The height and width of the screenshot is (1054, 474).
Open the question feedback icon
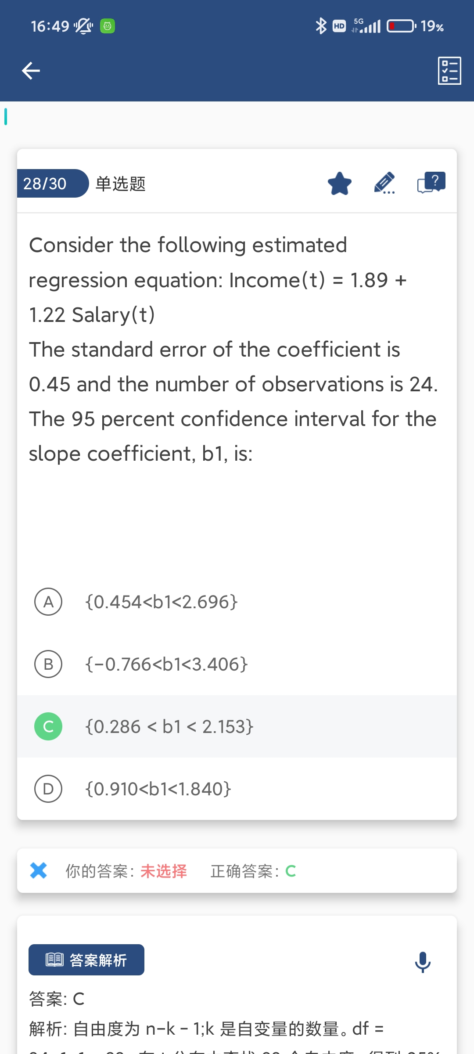tap(431, 183)
